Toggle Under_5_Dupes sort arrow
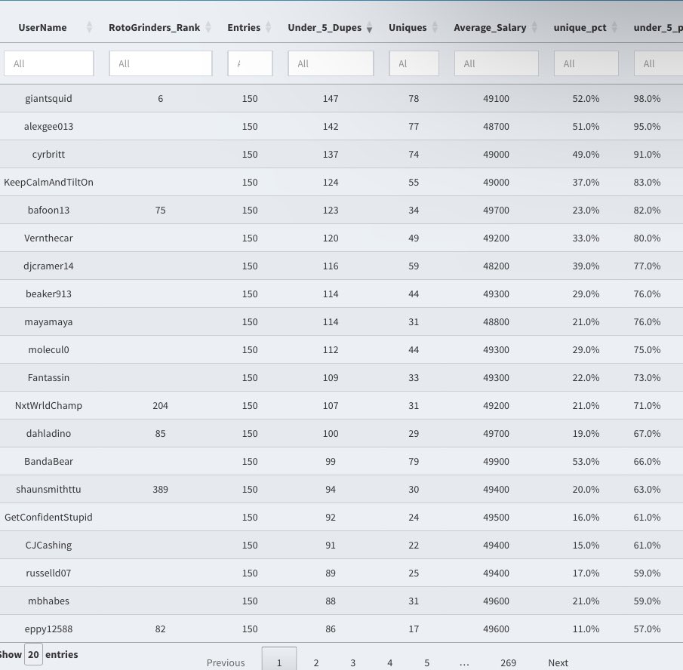Image resolution: width=683 pixels, height=670 pixels. [369, 27]
